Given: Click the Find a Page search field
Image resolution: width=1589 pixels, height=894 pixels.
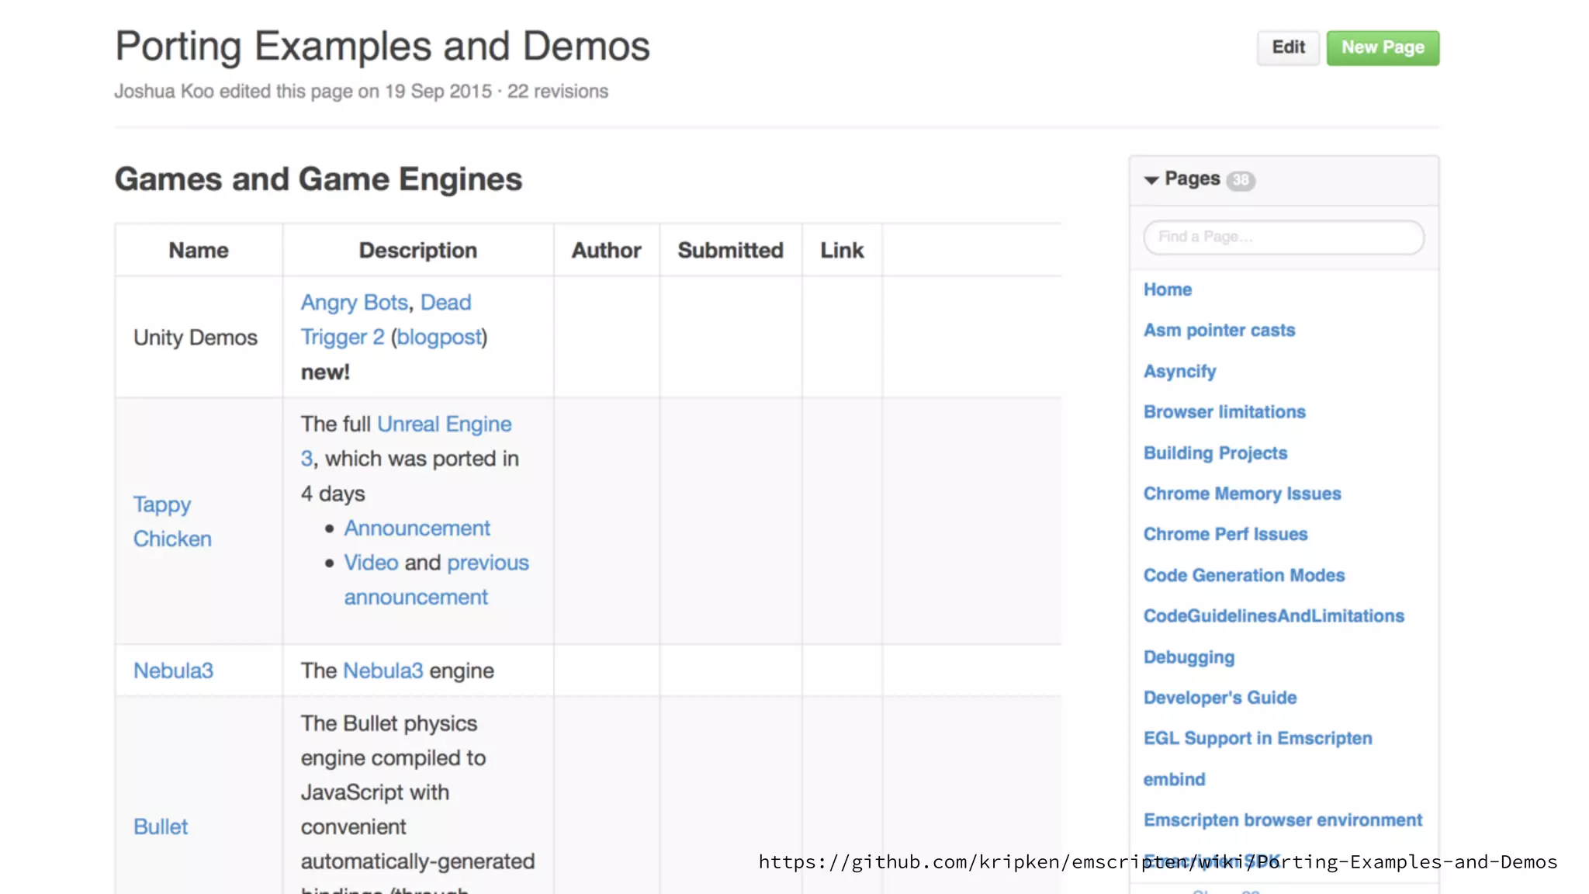Looking at the screenshot, I should click(1283, 237).
